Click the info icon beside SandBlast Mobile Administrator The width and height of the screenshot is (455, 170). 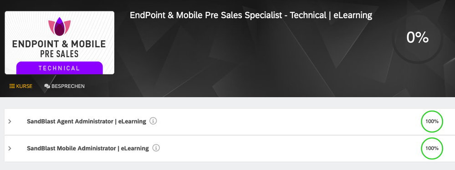pos(156,148)
